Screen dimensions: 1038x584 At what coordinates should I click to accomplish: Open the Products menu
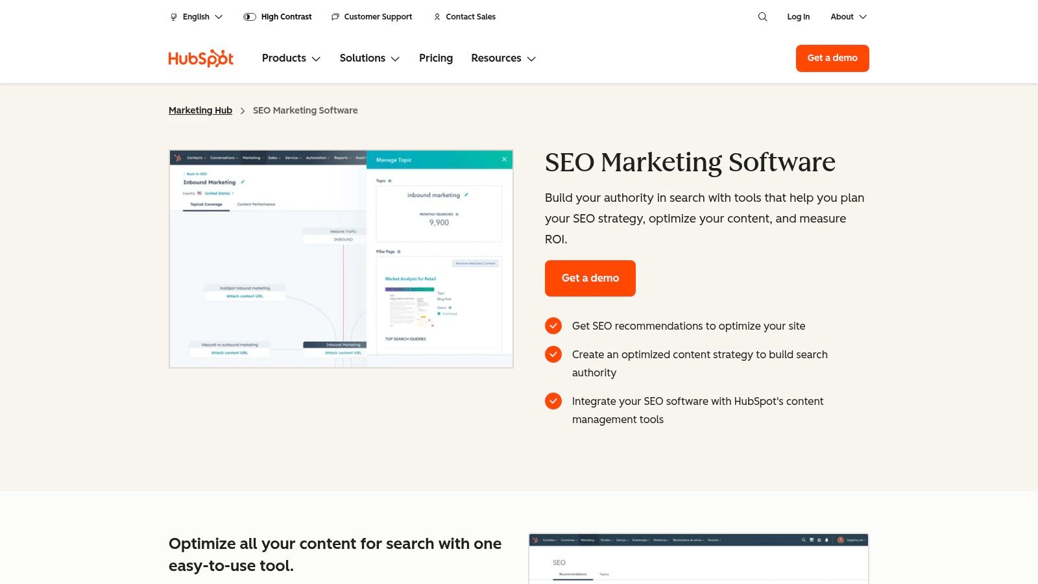coord(291,58)
